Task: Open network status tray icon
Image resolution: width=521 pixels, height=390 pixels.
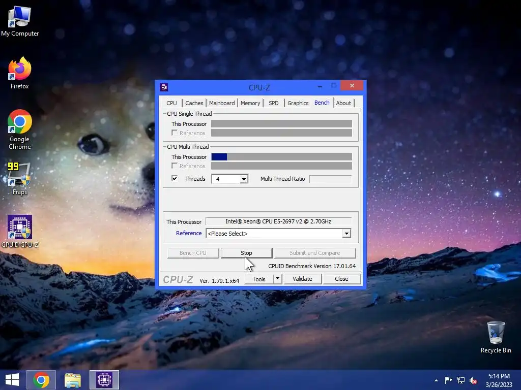Action: pos(461,380)
